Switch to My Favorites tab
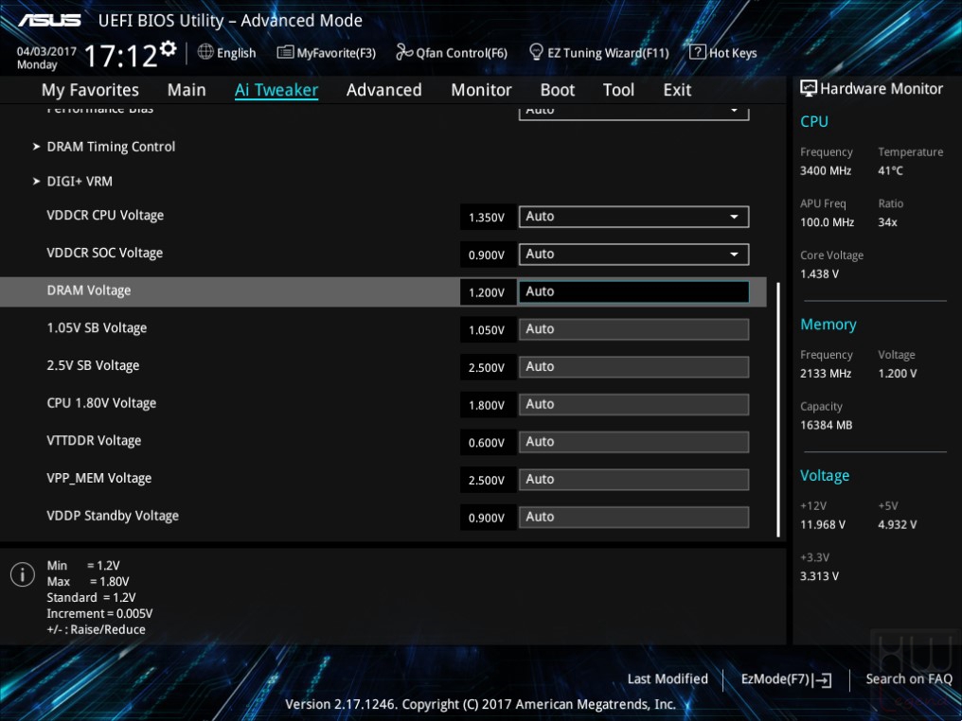962x721 pixels. [90, 90]
